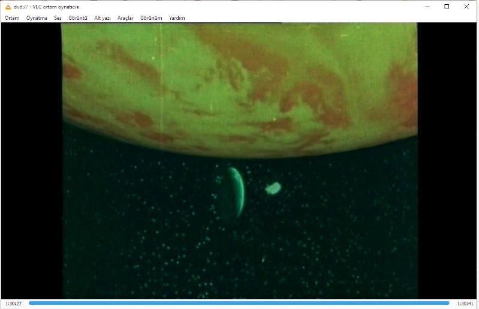The height and width of the screenshot is (309, 479).
Task: Open the Araçlar tools menu
Action: (x=125, y=18)
